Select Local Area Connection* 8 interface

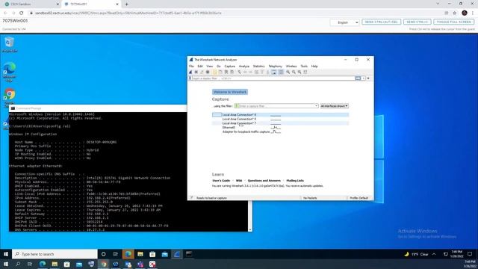click(x=281, y=119)
